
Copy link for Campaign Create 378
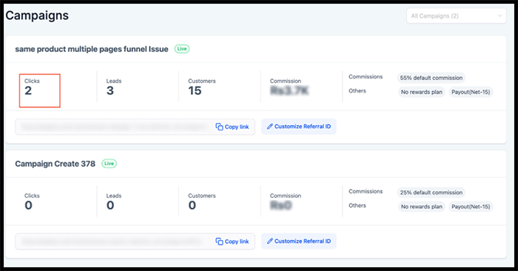pos(232,241)
